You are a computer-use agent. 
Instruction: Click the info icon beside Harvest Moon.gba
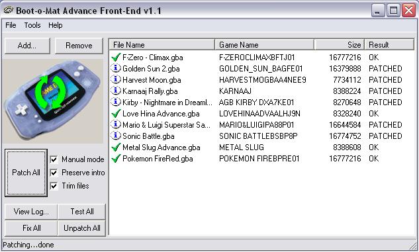point(115,79)
